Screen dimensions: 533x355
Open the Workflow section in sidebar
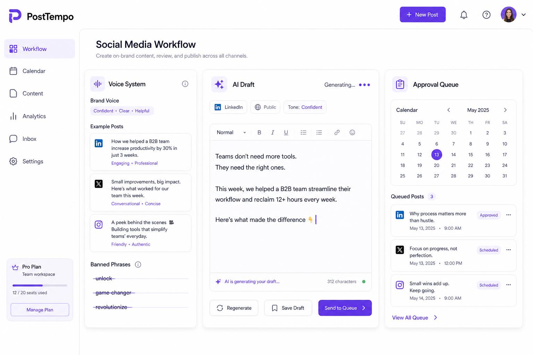tap(40, 49)
